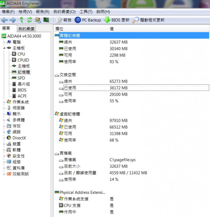Launch PC Backup from the toolbar
The width and height of the screenshot is (210, 217).
tap(88, 20)
